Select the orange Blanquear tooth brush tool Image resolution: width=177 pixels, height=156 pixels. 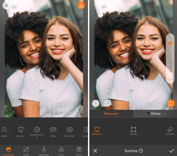(x=97, y=131)
